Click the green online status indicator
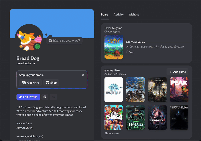The width and height of the screenshot is (201, 141). pyautogui.click(x=37, y=47)
